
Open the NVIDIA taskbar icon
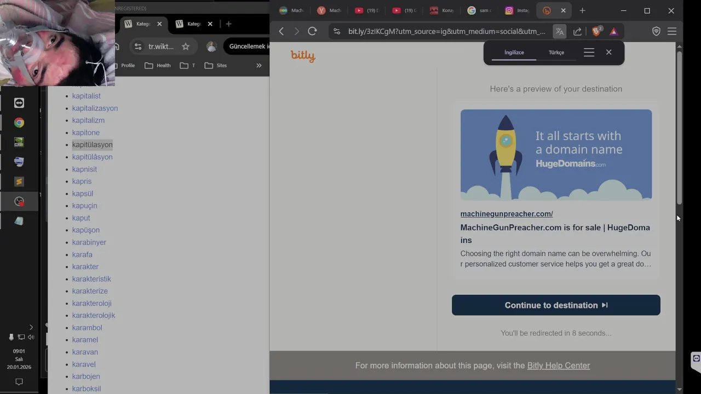[19, 142]
